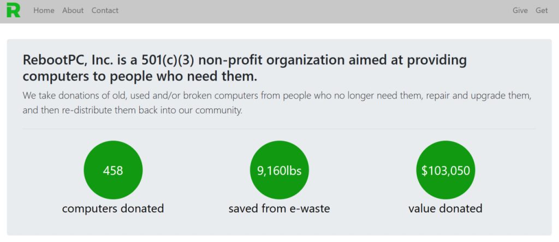Select Give in the navbar
Screen dimensions: 559x242
[x=520, y=11]
